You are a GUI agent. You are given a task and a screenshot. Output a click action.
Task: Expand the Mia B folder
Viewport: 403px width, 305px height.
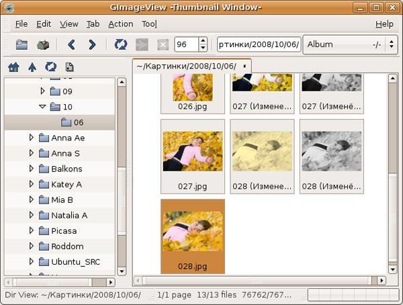tap(32, 200)
